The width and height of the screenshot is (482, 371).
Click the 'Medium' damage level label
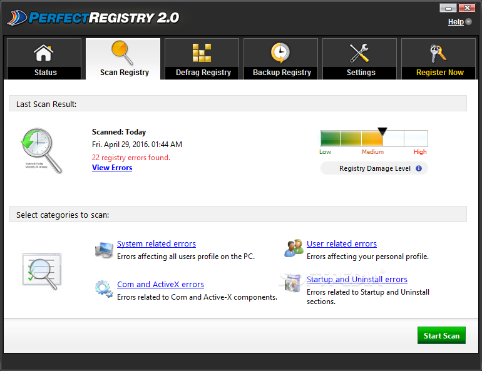pyautogui.click(x=372, y=152)
